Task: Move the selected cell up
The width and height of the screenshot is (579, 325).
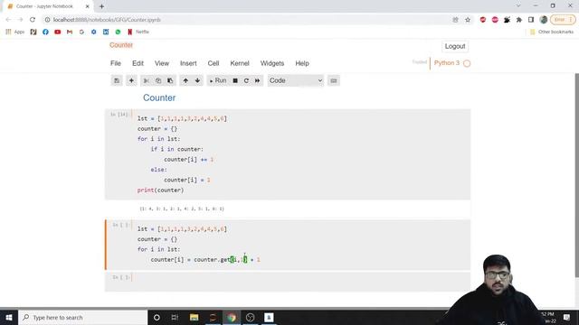Action: coord(185,80)
